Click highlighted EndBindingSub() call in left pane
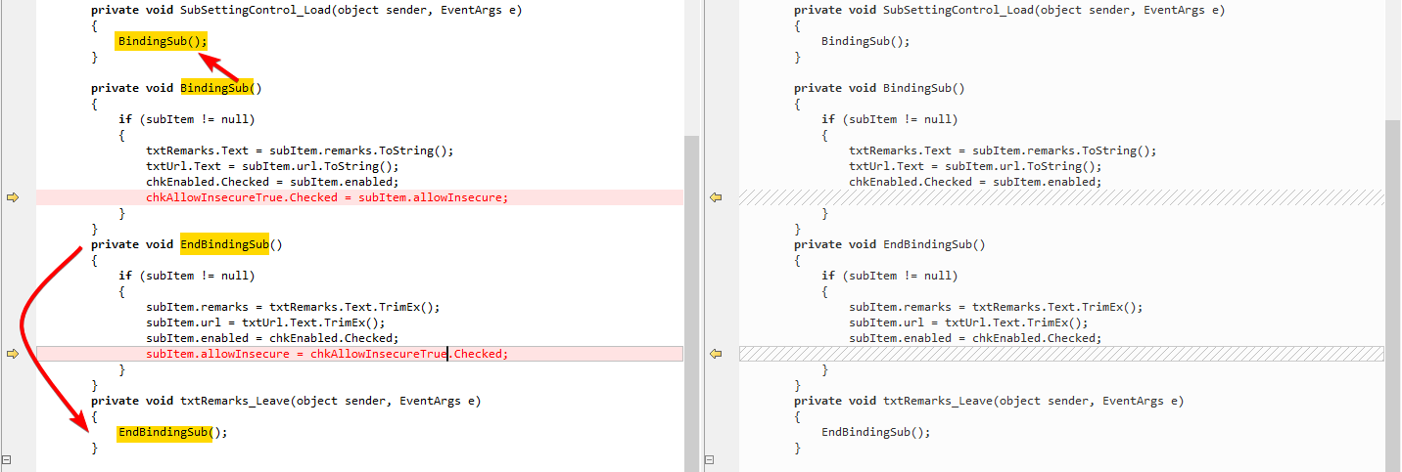The height and width of the screenshot is (472, 1402). (x=164, y=432)
